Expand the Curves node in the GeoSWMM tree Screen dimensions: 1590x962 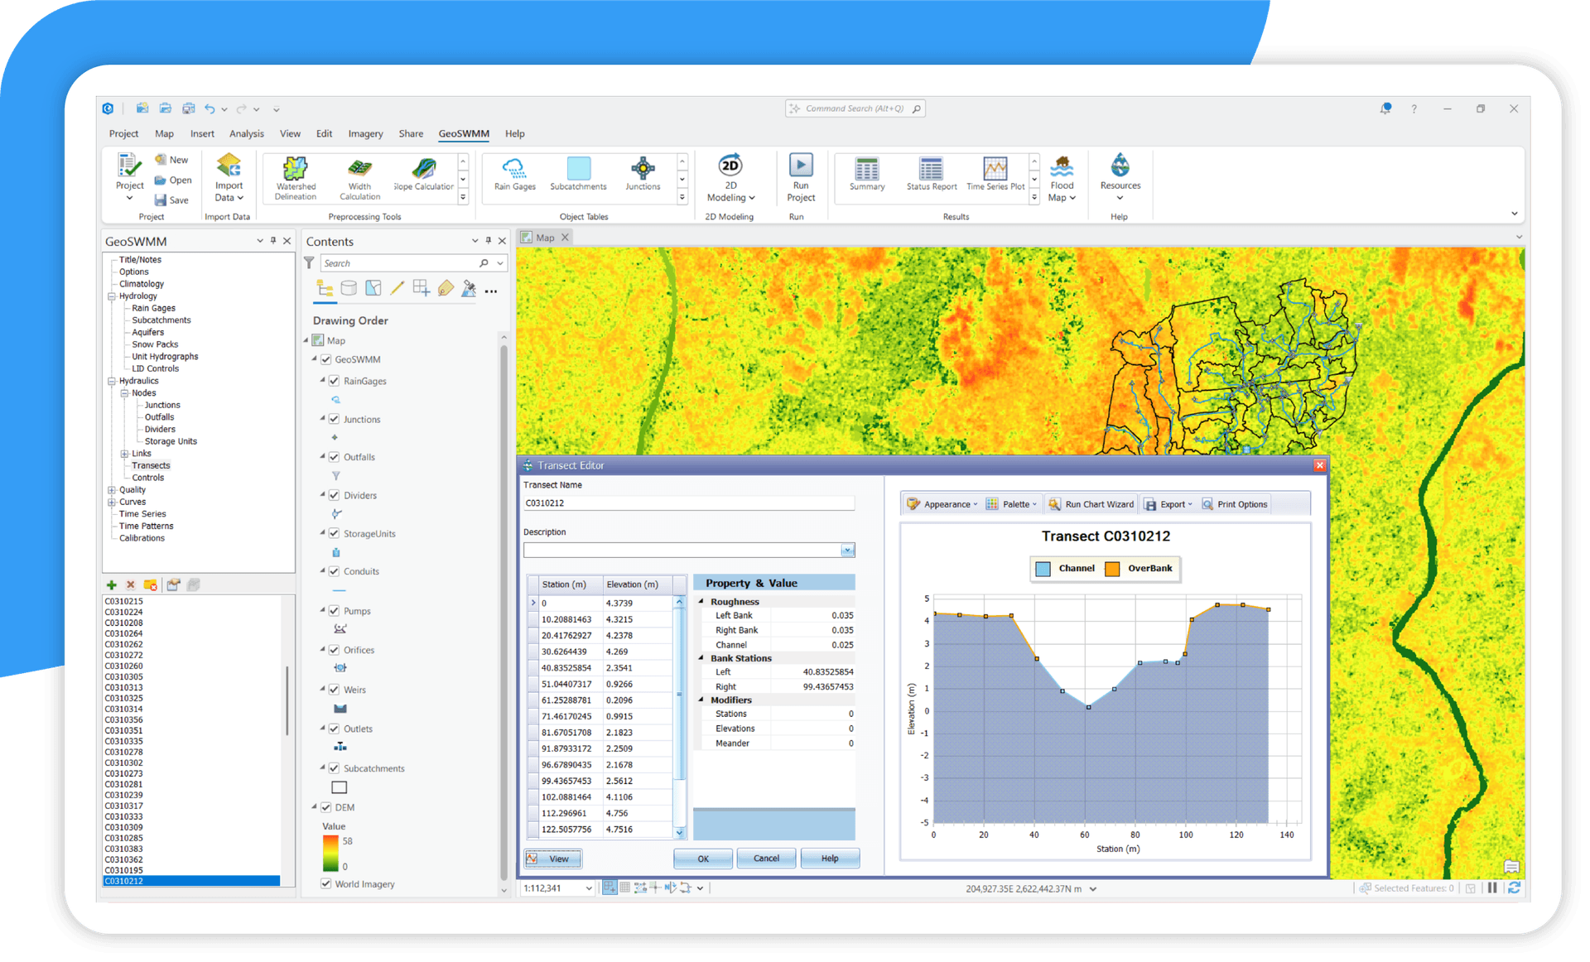[113, 502]
